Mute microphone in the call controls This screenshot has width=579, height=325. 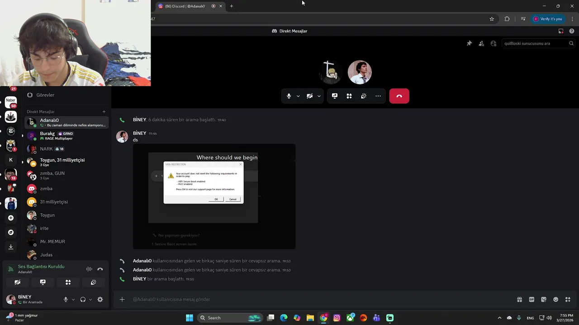[289, 96]
